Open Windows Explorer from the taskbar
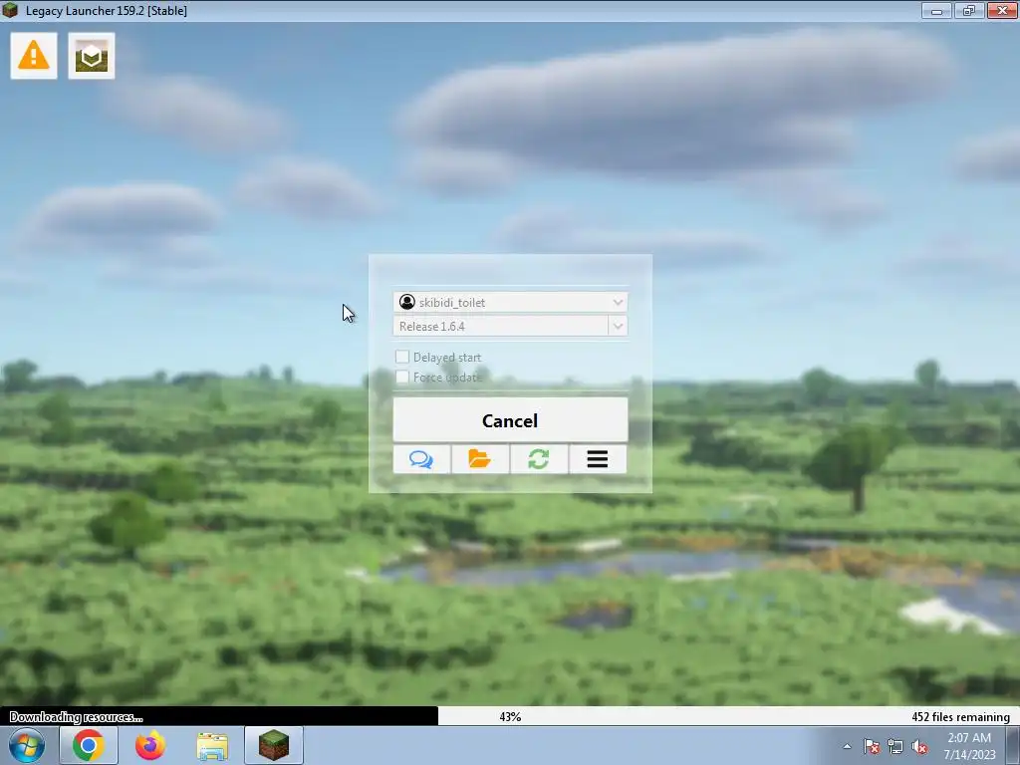1020x765 pixels. click(x=212, y=746)
